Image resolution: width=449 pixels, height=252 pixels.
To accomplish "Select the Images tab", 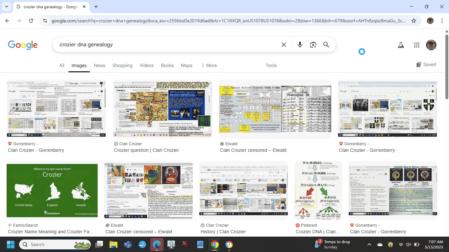I will pyautogui.click(x=79, y=65).
